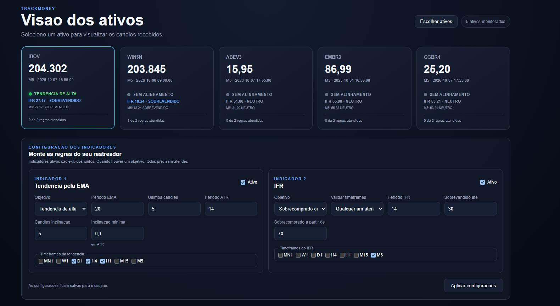This screenshot has width=560, height=306.
Task: Choose the EMBR3 asset card
Action: click(x=364, y=88)
